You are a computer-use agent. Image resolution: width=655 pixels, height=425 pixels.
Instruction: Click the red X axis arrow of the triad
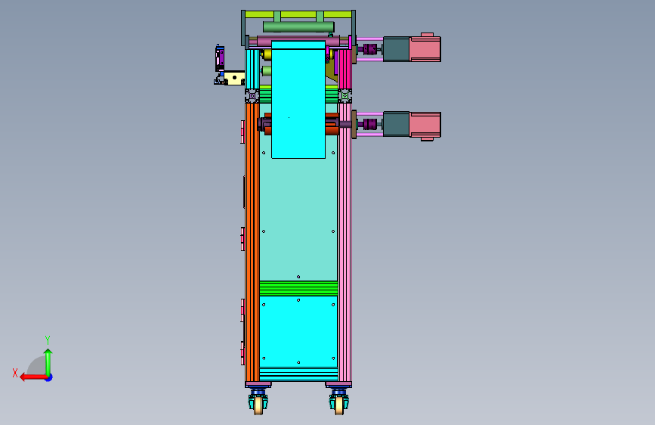(32, 377)
